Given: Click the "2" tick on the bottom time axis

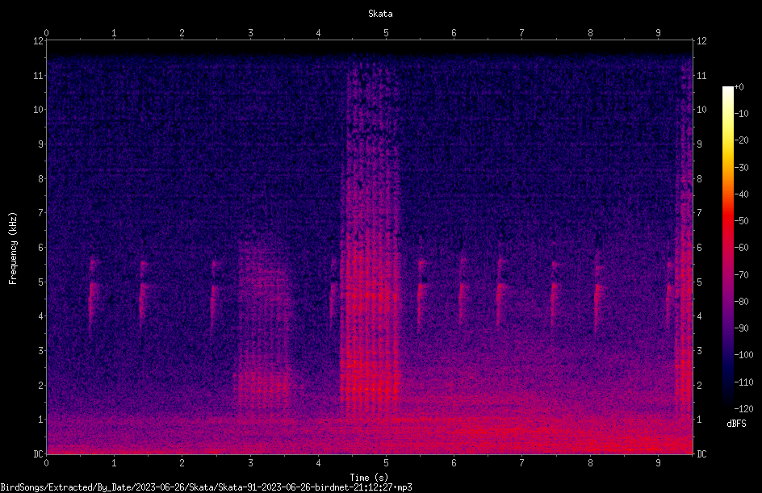Looking at the screenshot, I should (182, 463).
